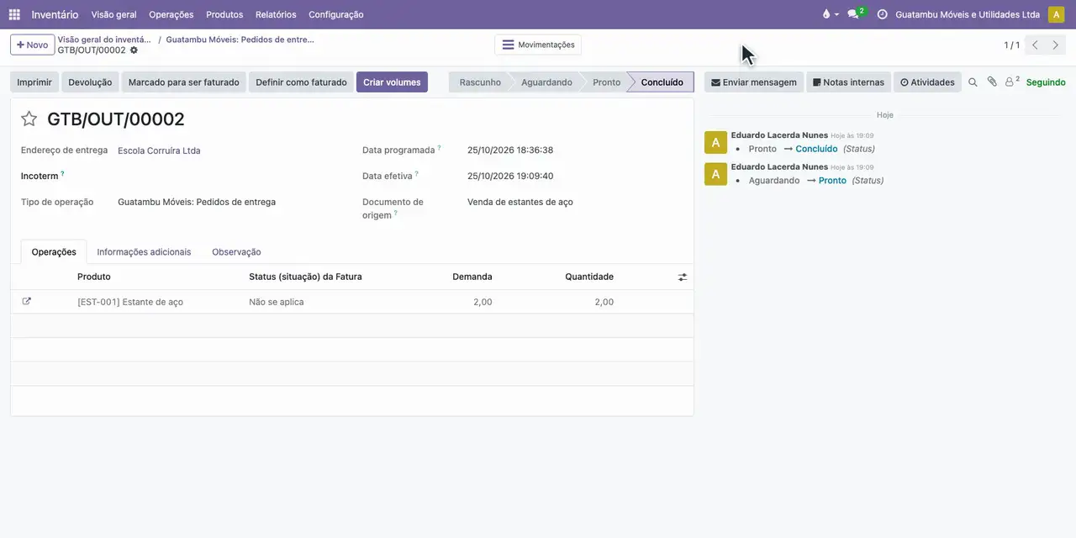Open user avatar menu in top bar

1056,14
